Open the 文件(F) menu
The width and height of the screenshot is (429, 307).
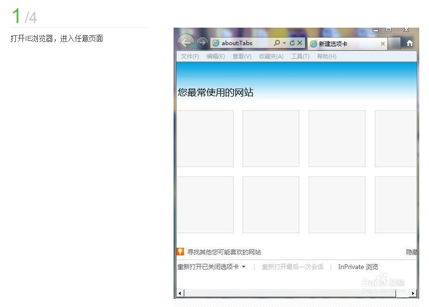189,56
